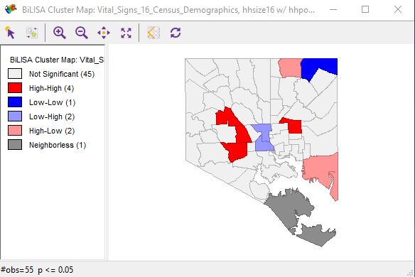Open the Base Map layer icon
Screen dimensions: 415x277
tap(153, 33)
